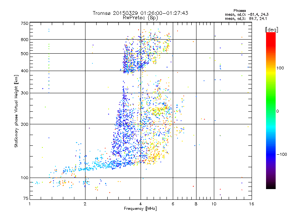Click the 4 MHz frequency tick label
The width and height of the screenshot is (296, 222).
coord(141,204)
